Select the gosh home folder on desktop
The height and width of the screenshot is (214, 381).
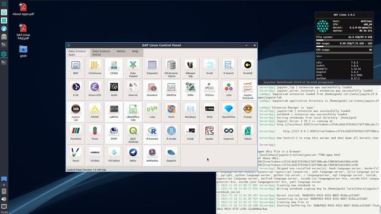[23, 51]
